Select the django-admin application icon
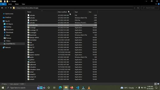 [x=28, y=37]
